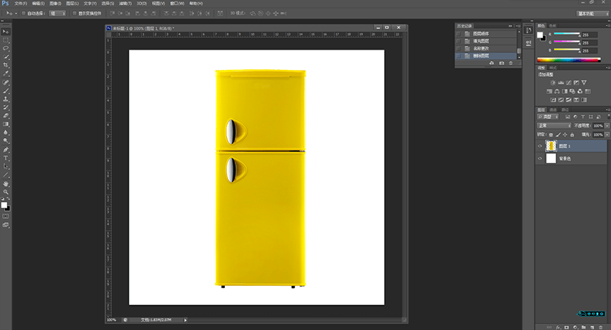Image resolution: width=611 pixels, height=330 pixels.
Task: Open the 文件(F) menu
Action: 20,3
